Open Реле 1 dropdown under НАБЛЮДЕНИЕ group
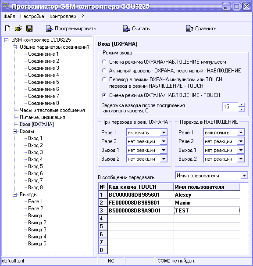Viewport: 253px width, 266px height. click(241, 133)
